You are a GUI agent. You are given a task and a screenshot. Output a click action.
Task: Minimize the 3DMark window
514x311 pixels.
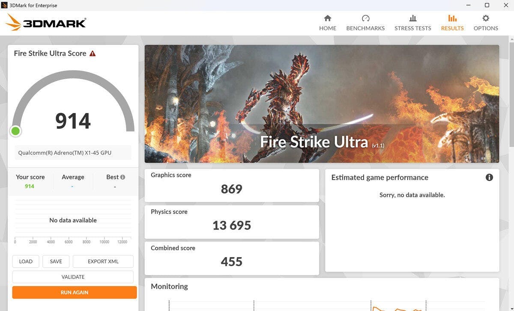468,5
